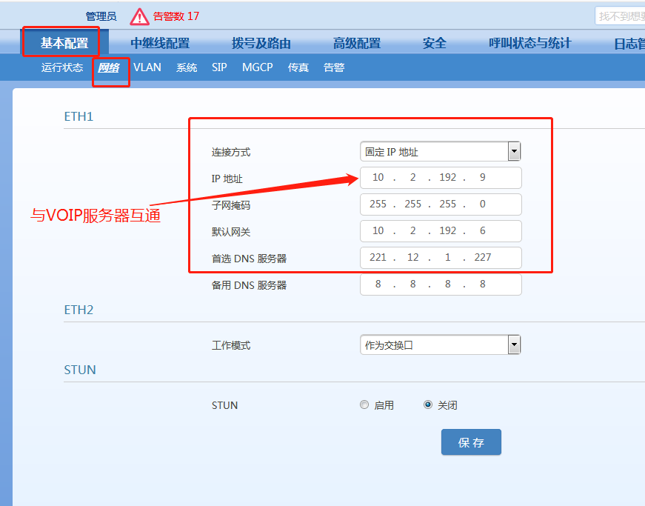This screenshot has width=645, height=506.
Task: Go to 运行状态 submenu
Action: [x=62, y=67]
